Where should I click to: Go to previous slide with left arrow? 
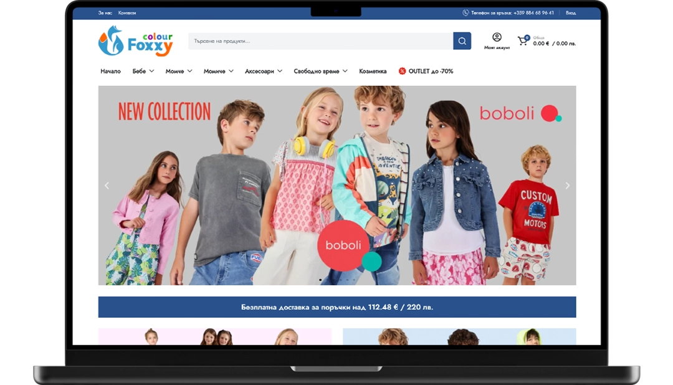click(x=107, y=186)
